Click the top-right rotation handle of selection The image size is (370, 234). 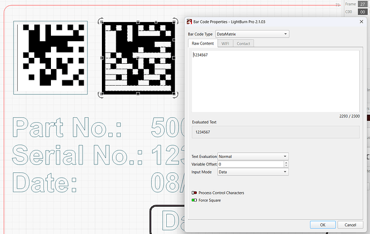tap(175, 20)
